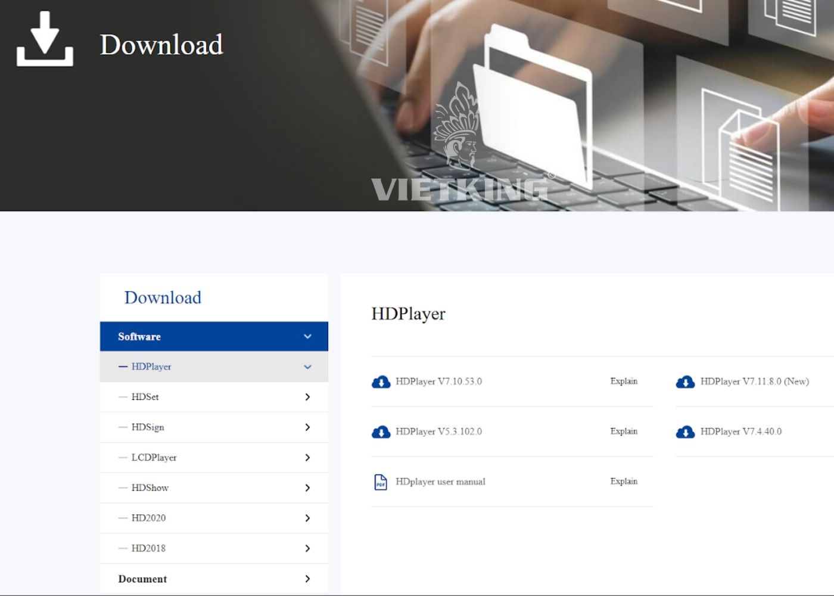Expand the Document section
This screenshot has height=596, width=834.
307,578
